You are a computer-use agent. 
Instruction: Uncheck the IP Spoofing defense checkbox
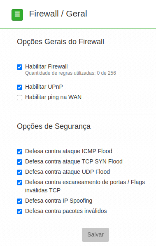20,201
